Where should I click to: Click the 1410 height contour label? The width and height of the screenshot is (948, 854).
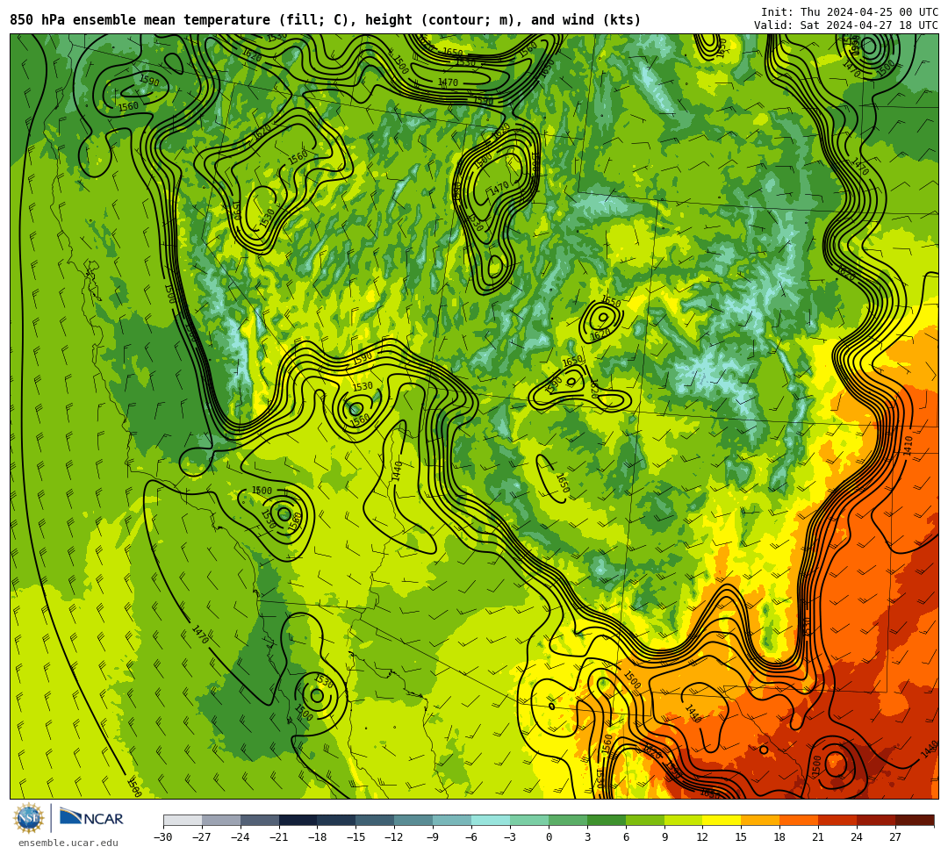(x=908, y=447)
